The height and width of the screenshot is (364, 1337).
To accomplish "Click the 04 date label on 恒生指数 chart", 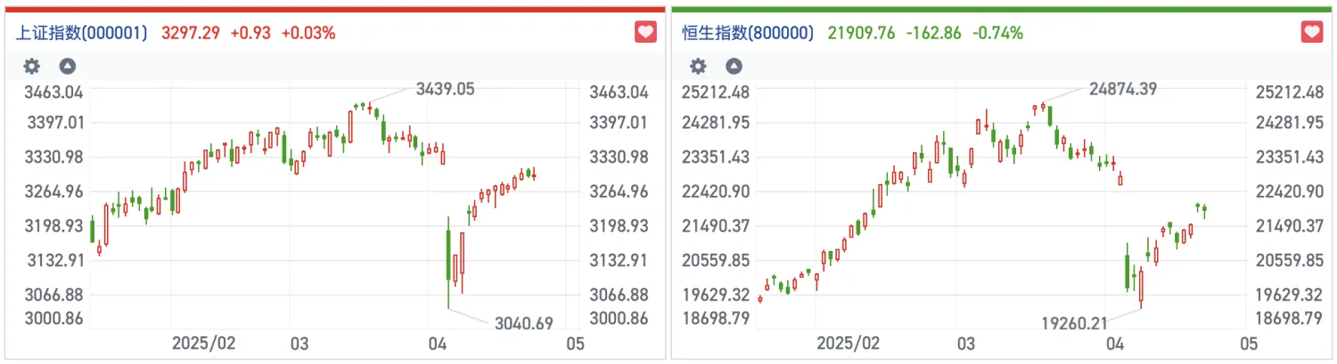I will point(1113,344).
